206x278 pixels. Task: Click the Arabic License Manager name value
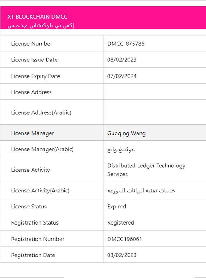(x=121, y=150)
